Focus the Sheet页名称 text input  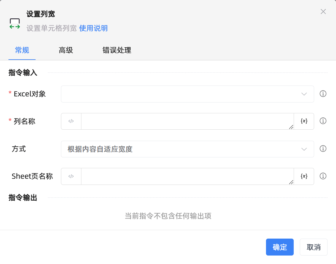click(187, 176)
